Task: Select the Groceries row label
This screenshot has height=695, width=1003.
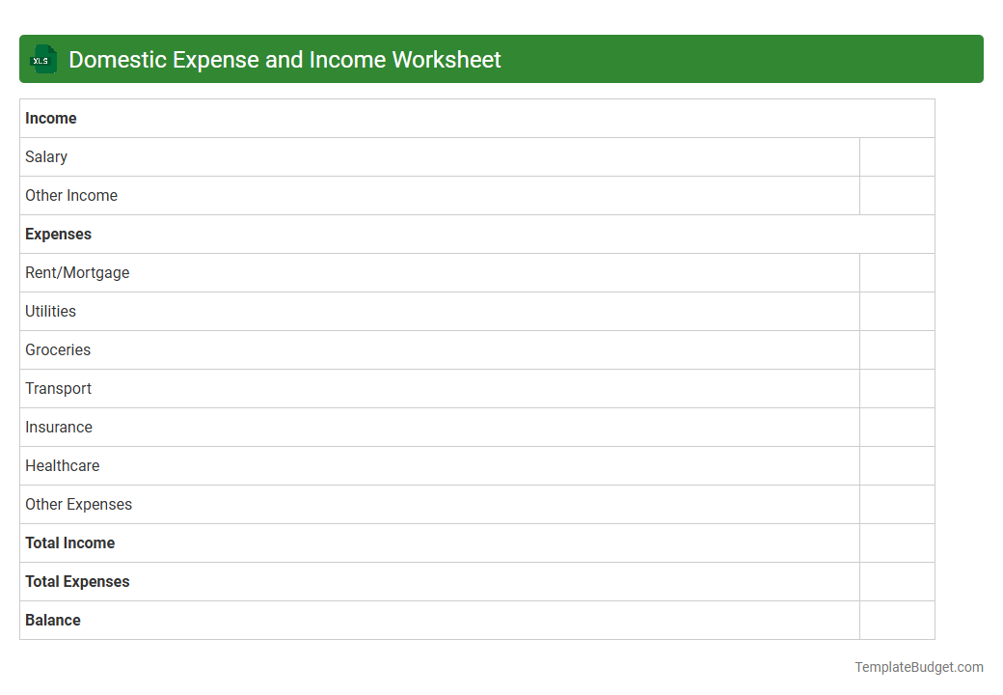Action: coord(58,349)
